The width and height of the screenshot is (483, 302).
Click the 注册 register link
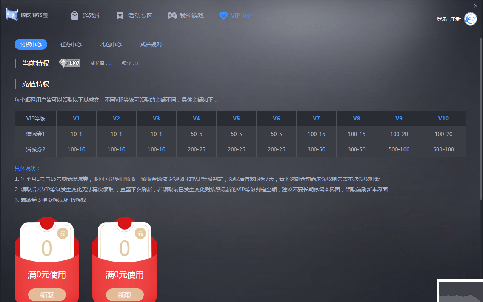(455, 18)
